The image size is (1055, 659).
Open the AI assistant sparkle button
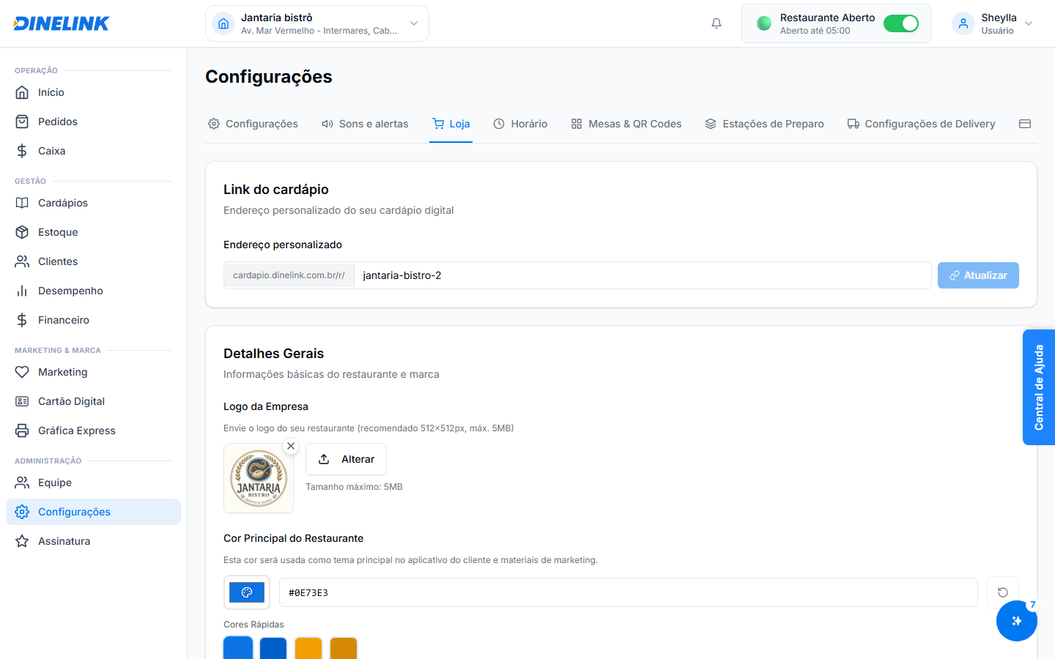coord(1017,621)
